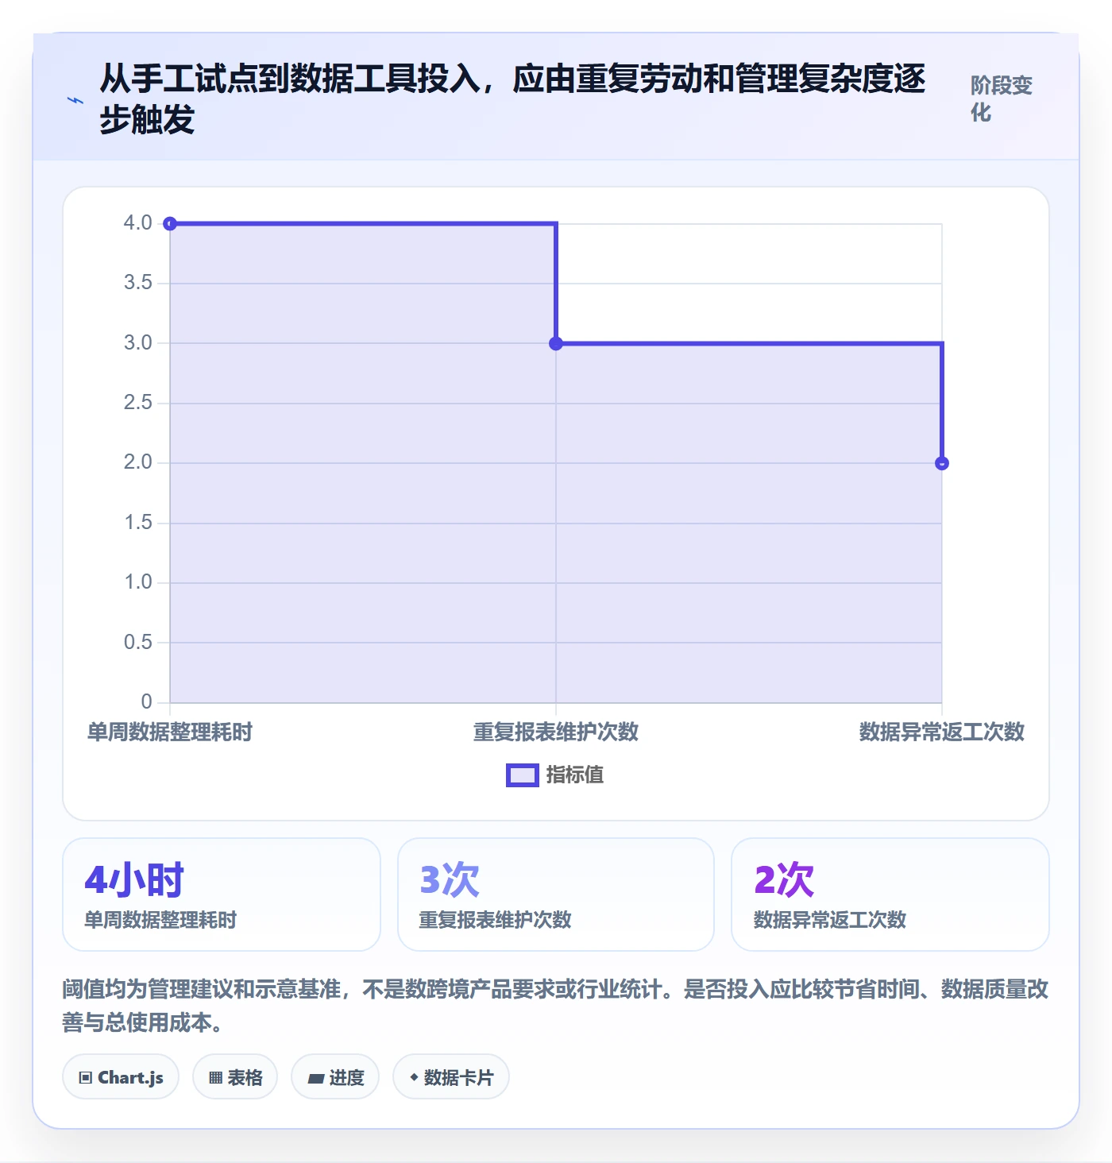This screenshot has height=1163, width=1112.
Task: Click the 指标值 legend label
Action: [x=575, y=775]
